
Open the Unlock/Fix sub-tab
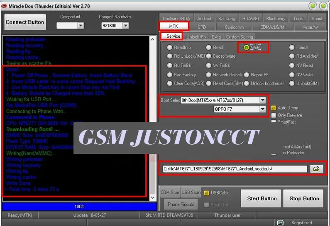coord(196,37)
